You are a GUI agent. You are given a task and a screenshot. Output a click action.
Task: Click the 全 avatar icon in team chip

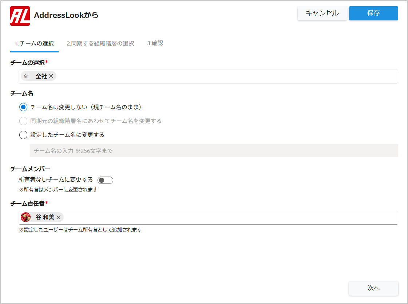coord(26,76)
